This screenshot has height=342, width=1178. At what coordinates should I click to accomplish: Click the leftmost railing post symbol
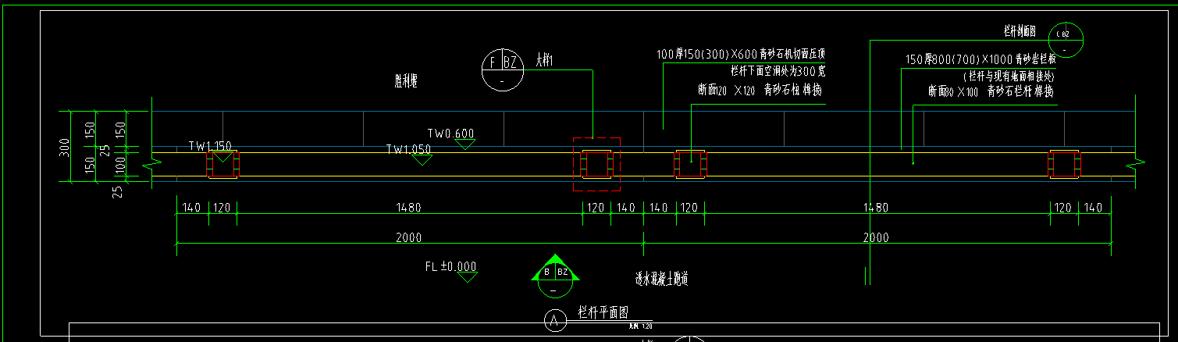[x=223, y=164]
